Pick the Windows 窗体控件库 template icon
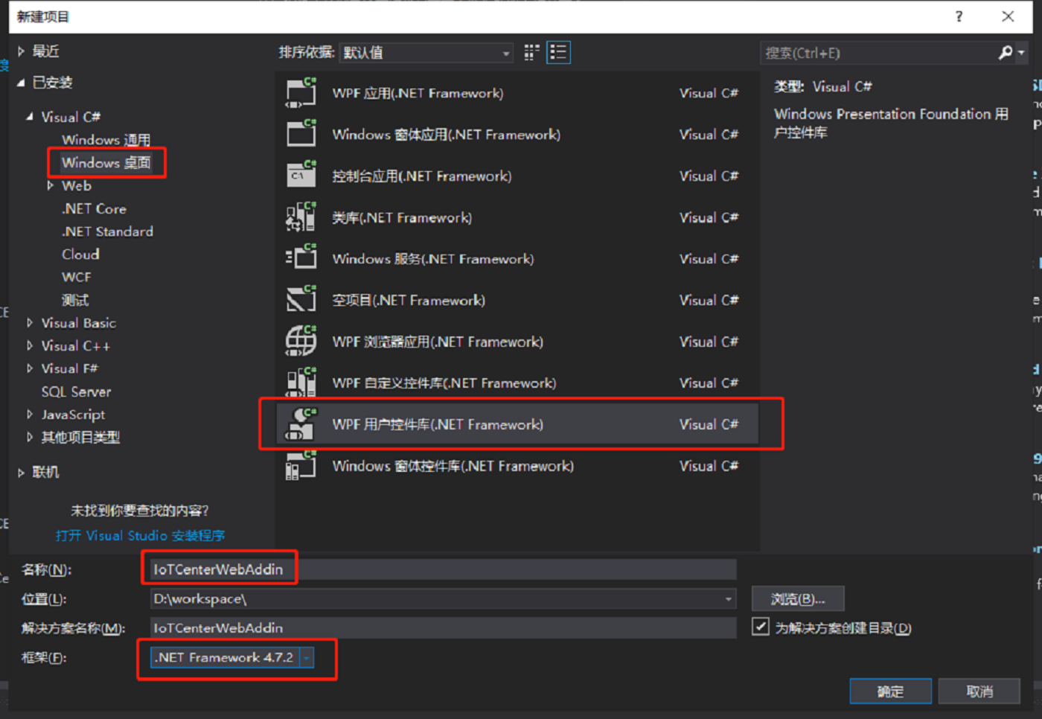This screenshot has width=1042, height=719. pos(301,466)
